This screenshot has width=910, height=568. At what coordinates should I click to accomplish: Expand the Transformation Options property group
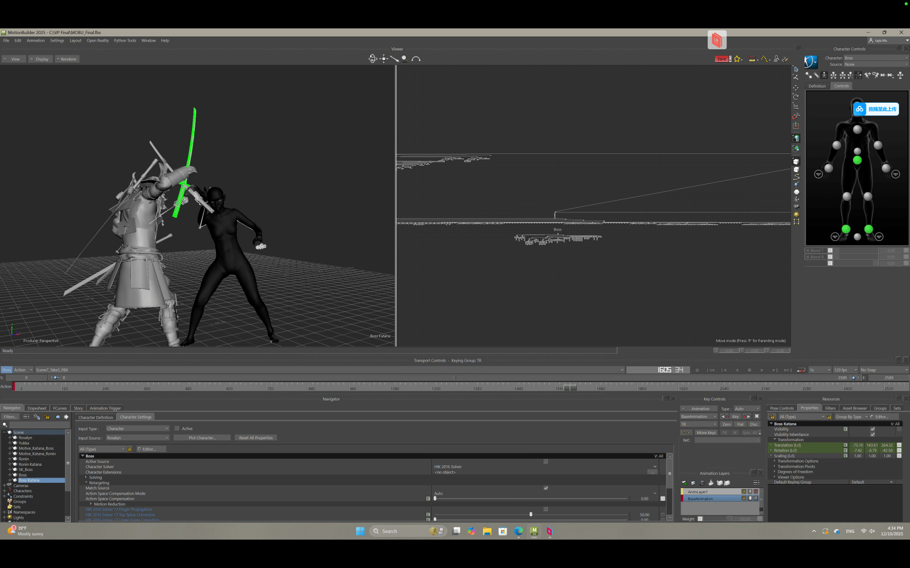point(775,461)
